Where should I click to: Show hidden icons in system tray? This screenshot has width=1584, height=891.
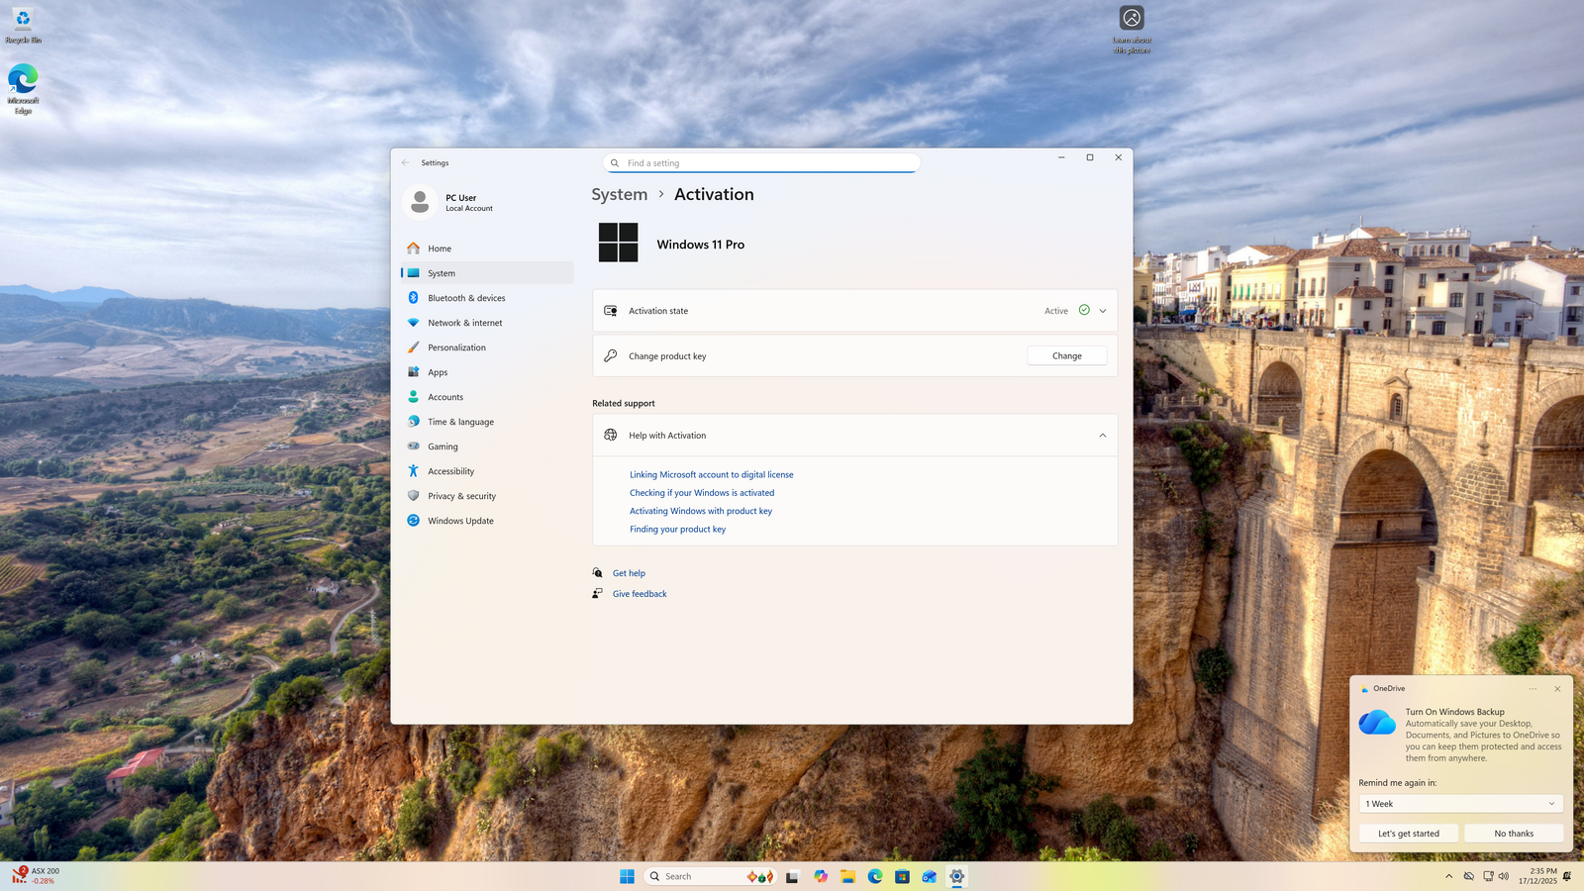(x=1448, y=876)
